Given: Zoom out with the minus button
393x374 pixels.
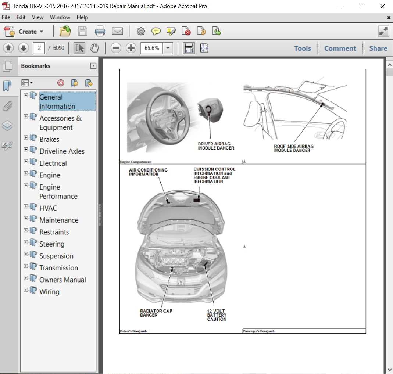Looking at the screenshot, I should pos(116,48).
